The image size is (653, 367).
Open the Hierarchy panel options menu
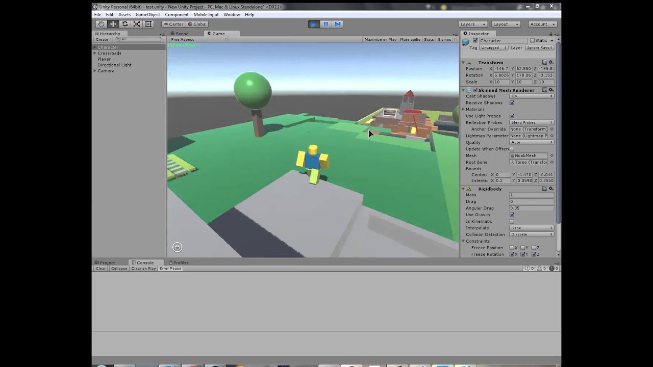163,34
